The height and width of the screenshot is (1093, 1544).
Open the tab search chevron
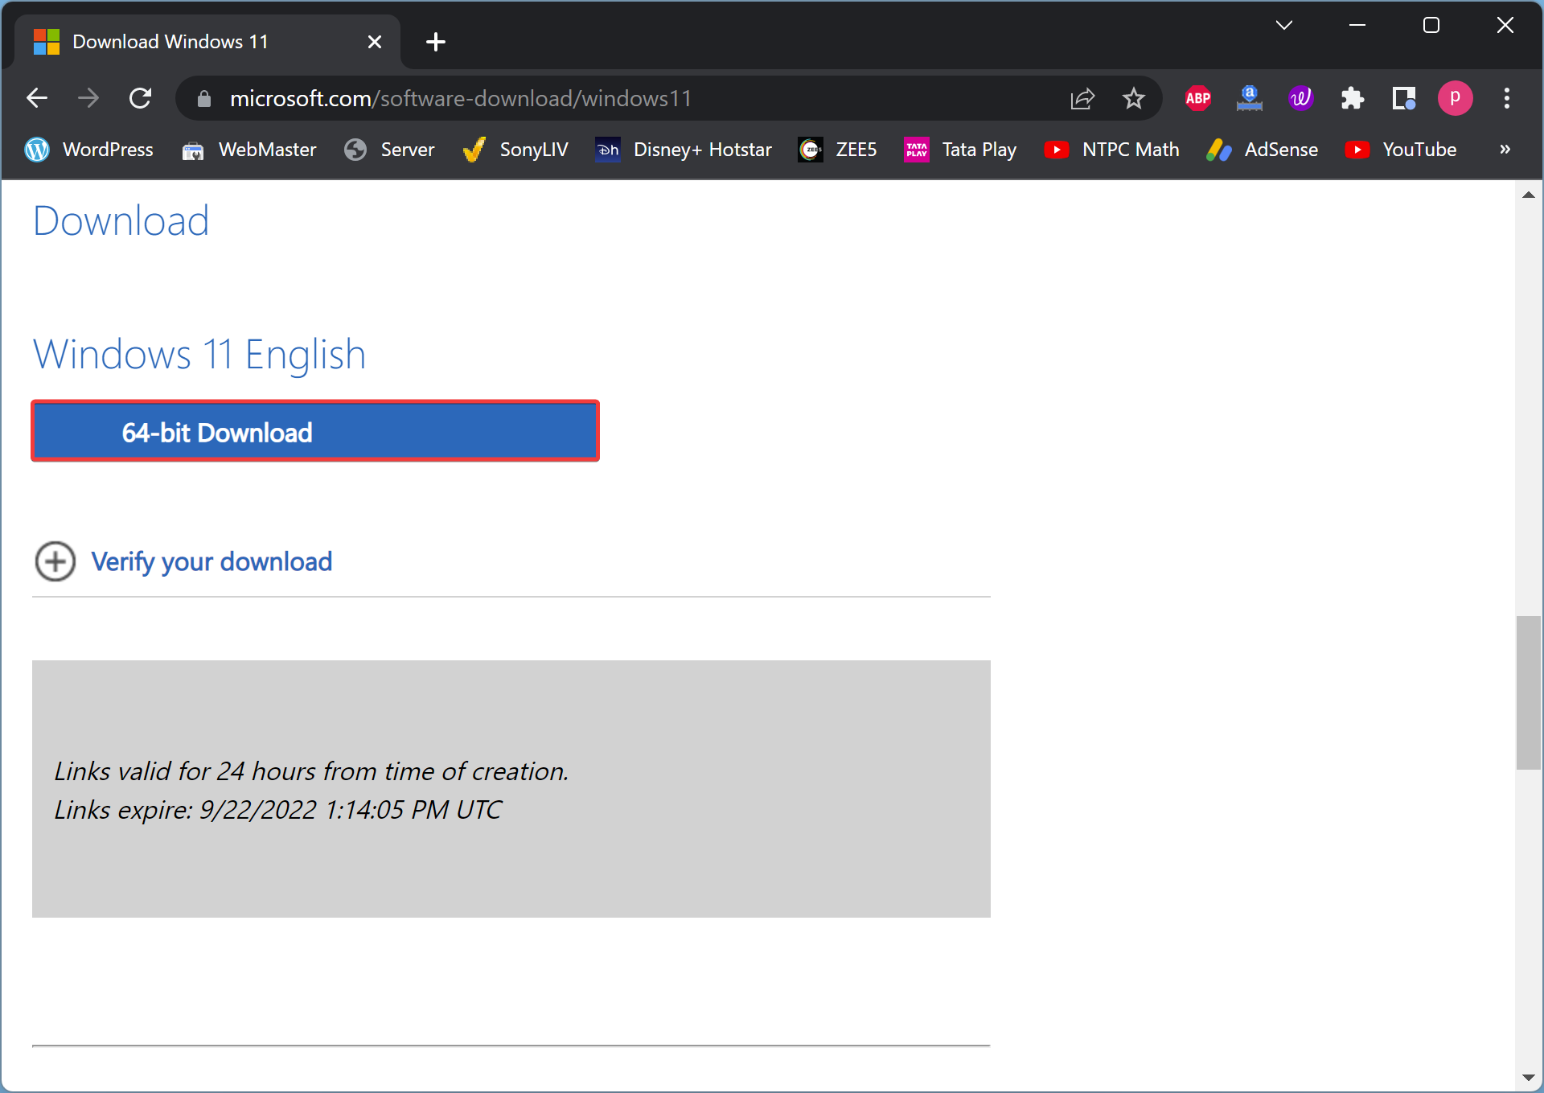pos(1284,26)
